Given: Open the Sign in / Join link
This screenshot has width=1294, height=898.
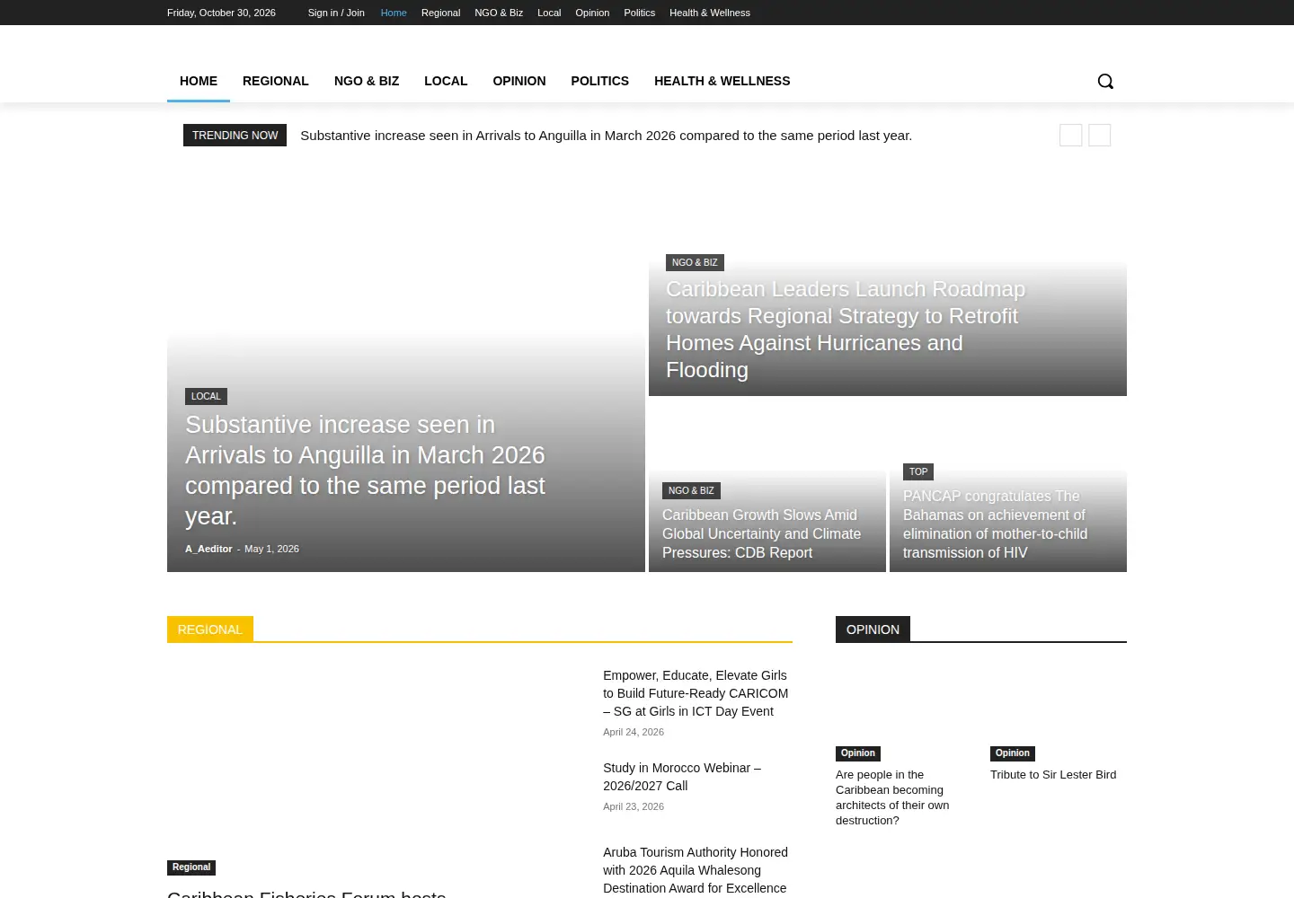Looking at the screenshot, I should (x=336, y=13).
